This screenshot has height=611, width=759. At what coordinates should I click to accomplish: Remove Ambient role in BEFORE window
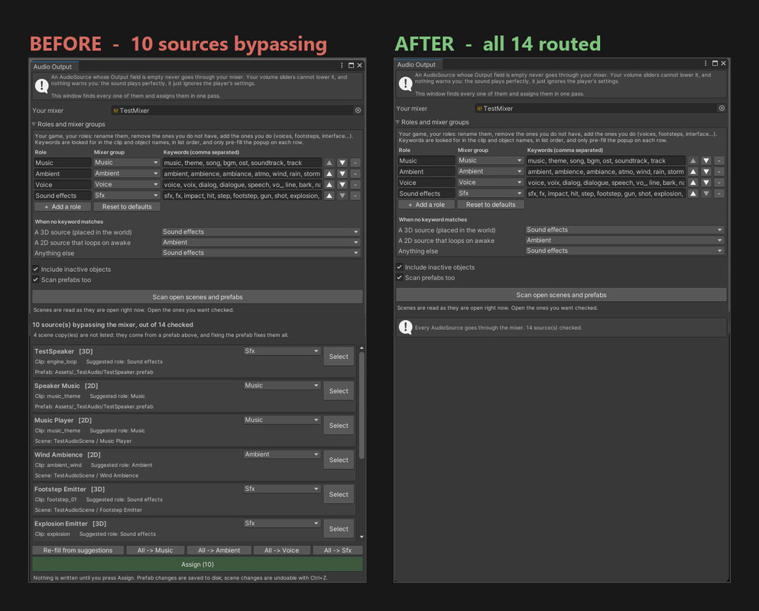point(355,173)
